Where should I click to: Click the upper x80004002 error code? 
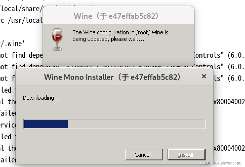(229, 101)
